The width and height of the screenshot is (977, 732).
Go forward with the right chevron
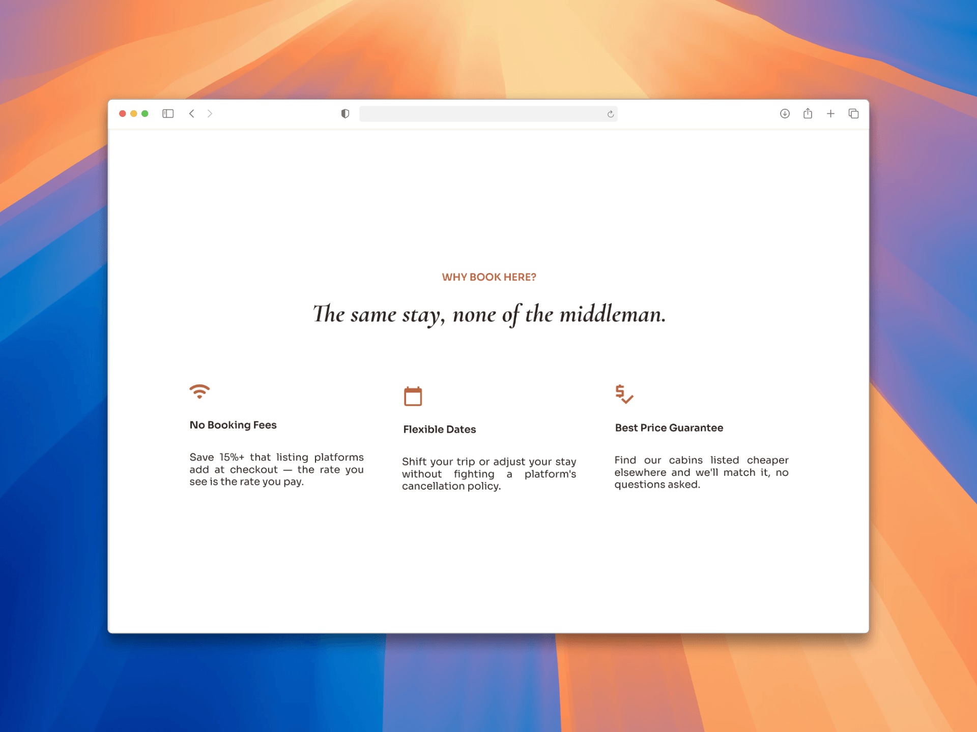click(x=210, y=114)
